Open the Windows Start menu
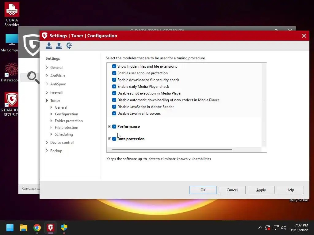This screenshot has width=314, height=235. click(10, 228)
